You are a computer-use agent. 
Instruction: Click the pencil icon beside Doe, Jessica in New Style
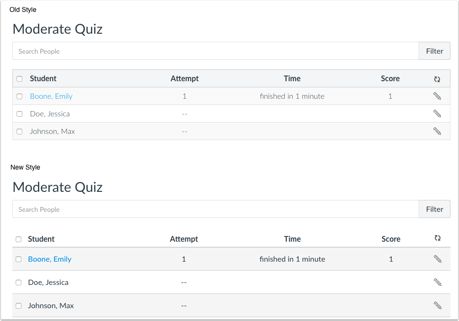click(x=437, y=282)
